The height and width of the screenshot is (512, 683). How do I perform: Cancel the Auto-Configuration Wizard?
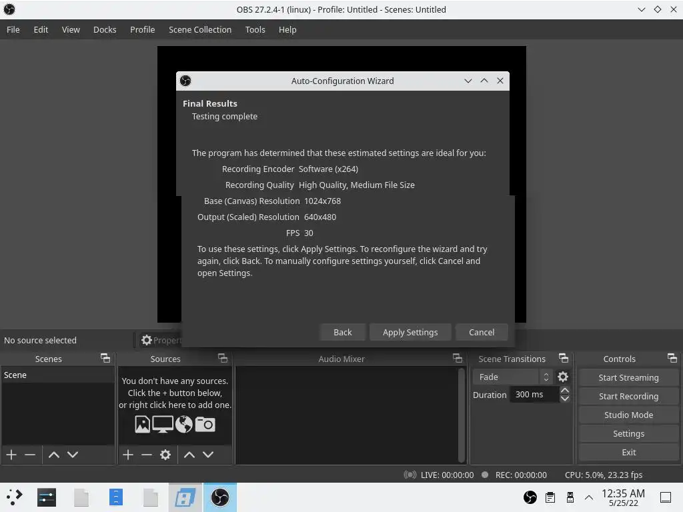(482, 332)
